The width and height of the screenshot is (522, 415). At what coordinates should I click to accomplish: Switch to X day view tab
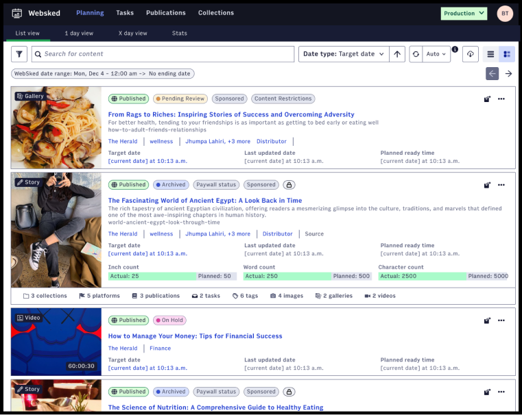pos(133,34)
